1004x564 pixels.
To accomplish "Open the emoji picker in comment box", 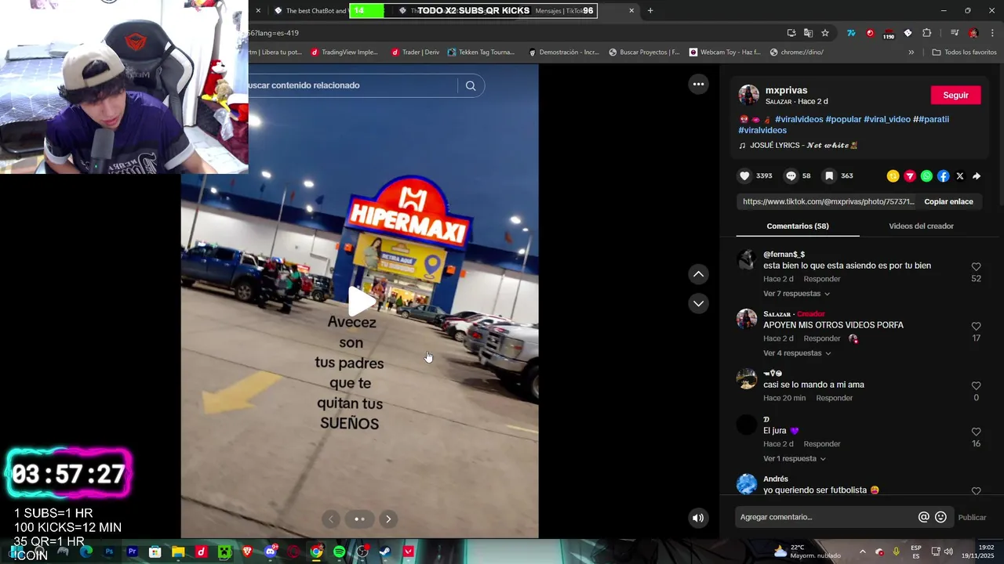I will [941, 517].
